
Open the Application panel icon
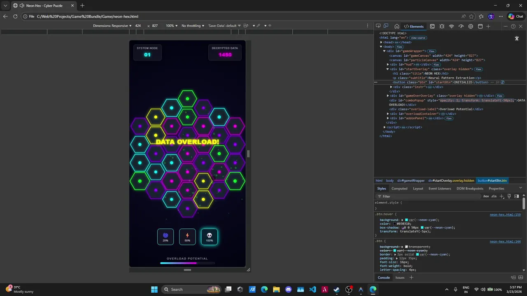click(x=480, y=26)
